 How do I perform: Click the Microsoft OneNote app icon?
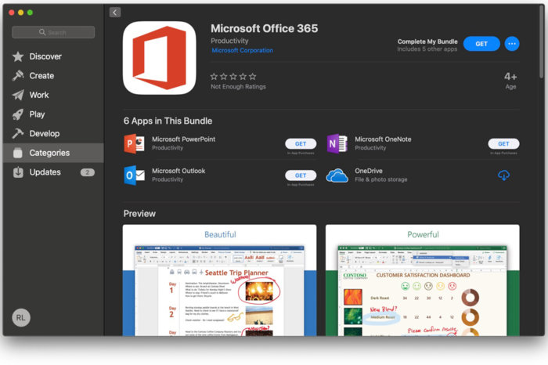click(x=337, y=143)
